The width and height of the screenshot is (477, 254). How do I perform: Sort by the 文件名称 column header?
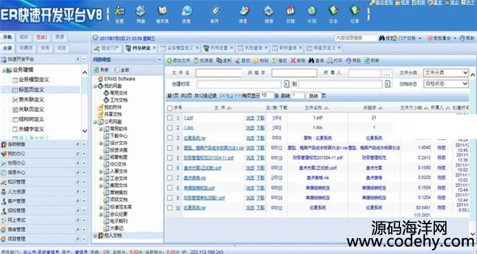316,108
